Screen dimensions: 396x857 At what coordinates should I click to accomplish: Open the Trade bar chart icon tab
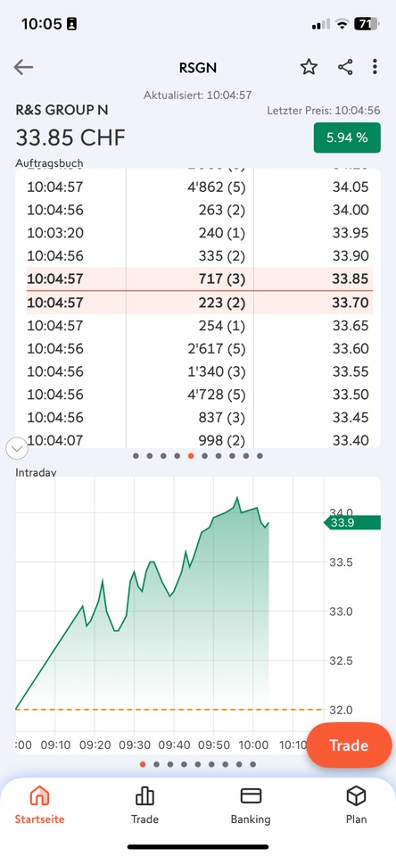pos(144,804)
